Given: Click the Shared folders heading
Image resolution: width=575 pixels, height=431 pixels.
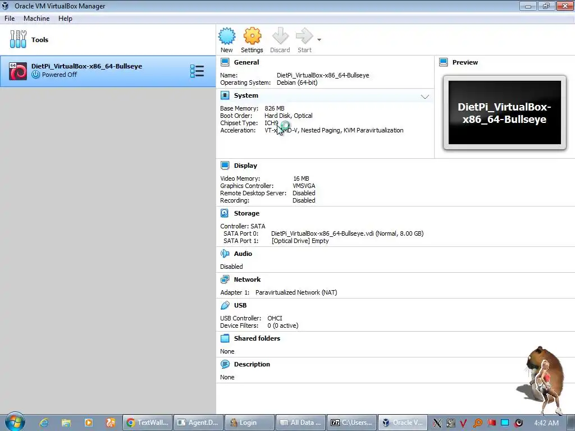Looking at the screenshot, I should coord(257,338).
